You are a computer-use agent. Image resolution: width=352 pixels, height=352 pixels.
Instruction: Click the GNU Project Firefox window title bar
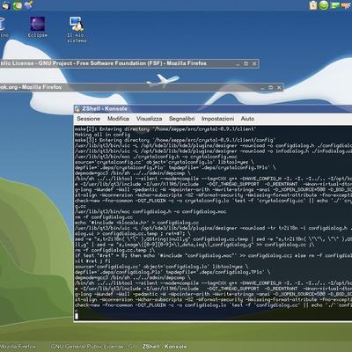tap(129, 63)
